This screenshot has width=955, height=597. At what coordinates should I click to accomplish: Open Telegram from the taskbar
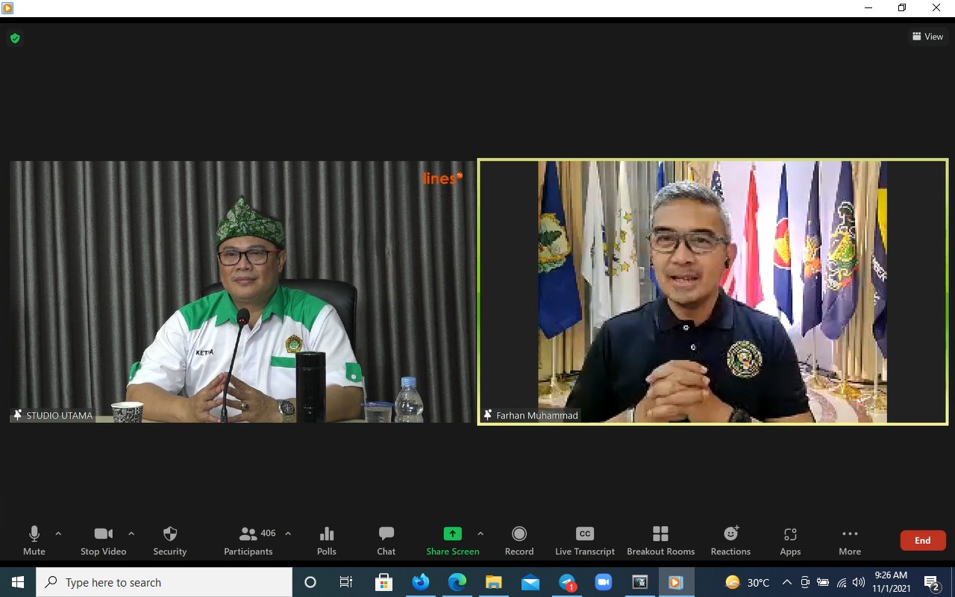(567, 582)
